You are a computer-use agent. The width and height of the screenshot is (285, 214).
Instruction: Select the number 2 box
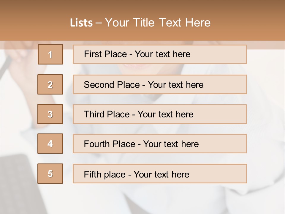[50, 84]
